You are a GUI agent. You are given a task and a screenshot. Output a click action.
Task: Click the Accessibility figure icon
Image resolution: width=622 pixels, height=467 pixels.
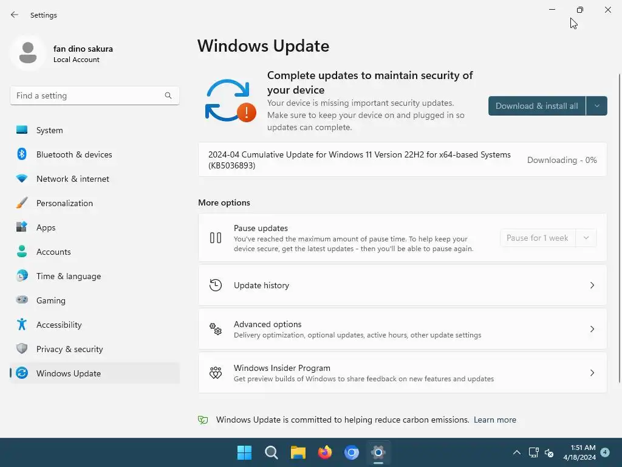[22, 325]
